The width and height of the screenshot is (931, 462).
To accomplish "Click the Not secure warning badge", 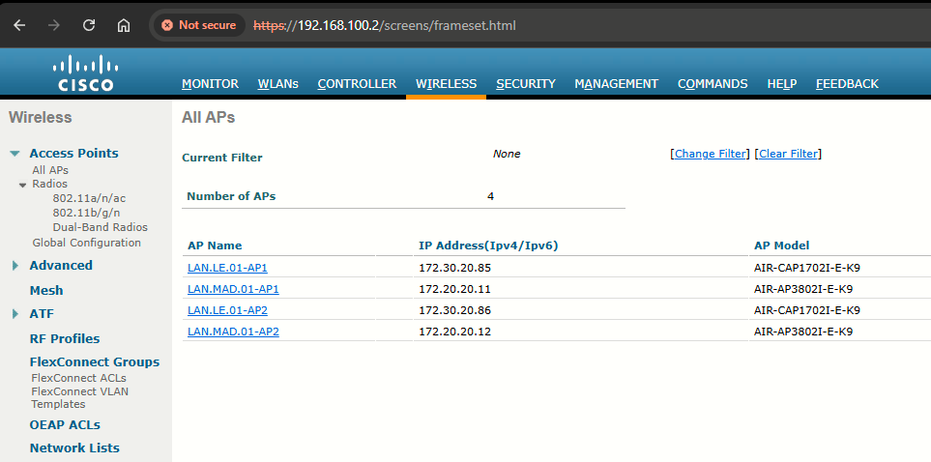I will pyautogui.click(x=199, y=25).
